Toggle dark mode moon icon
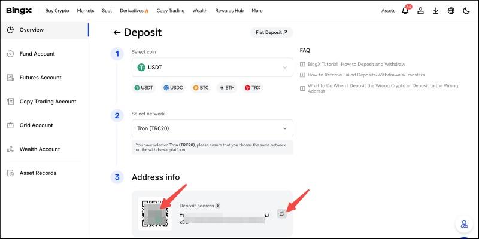Screen dimensions: 479x239 pos(466,11)
